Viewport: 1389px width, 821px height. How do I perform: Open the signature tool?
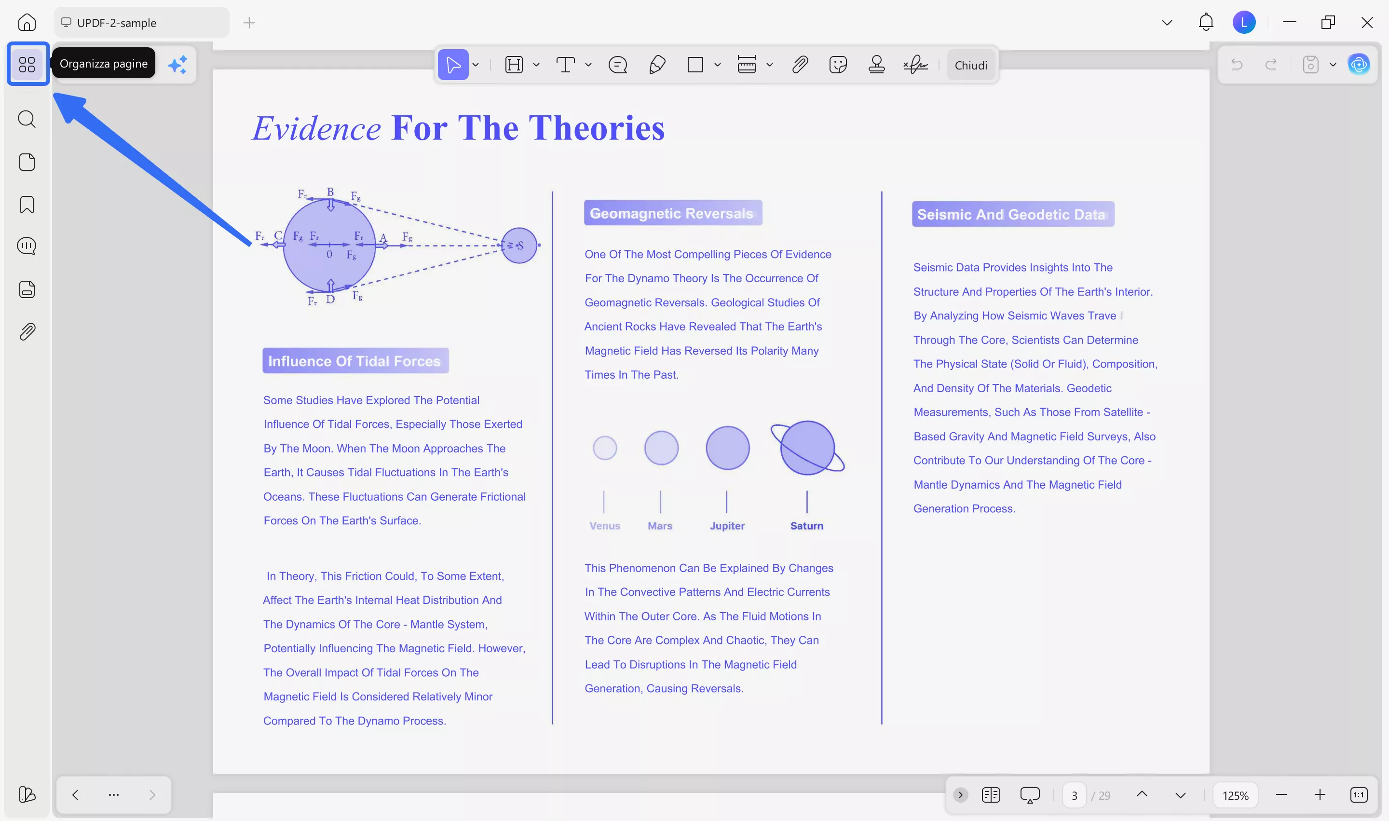pyautogui.click(x=915, y=65)
